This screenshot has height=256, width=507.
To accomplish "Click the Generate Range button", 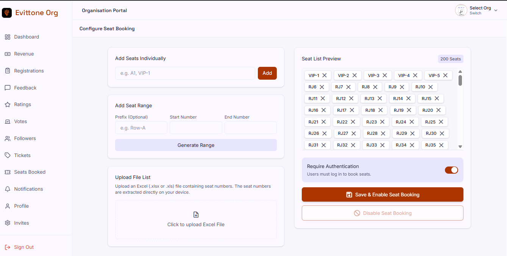I will point(196,145).
